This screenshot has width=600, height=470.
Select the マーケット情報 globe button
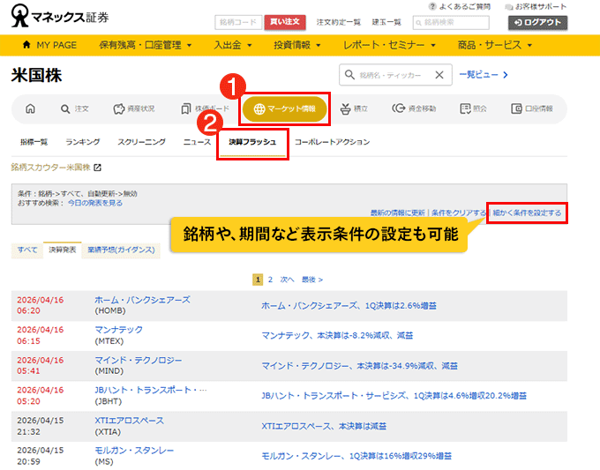[284, 109]
